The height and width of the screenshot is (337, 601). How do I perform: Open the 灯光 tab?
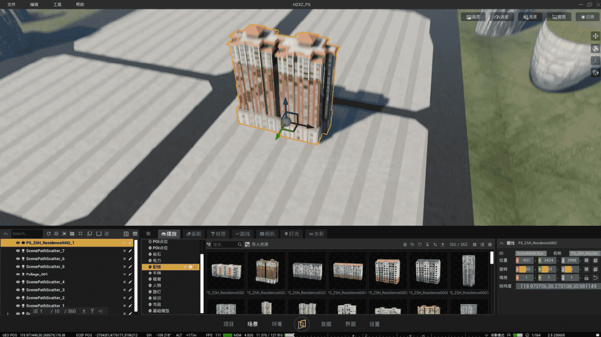(x=292, y=234)
